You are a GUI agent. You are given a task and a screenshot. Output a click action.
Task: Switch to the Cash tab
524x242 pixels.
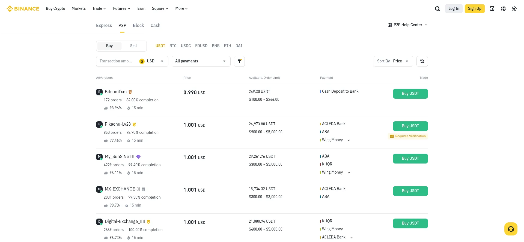click(x=156, y=26)
